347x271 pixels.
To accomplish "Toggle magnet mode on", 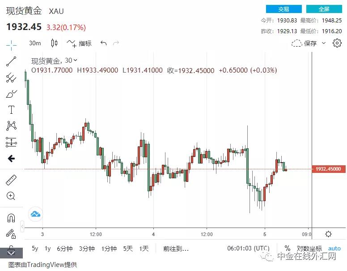I will tap(11, 218).
